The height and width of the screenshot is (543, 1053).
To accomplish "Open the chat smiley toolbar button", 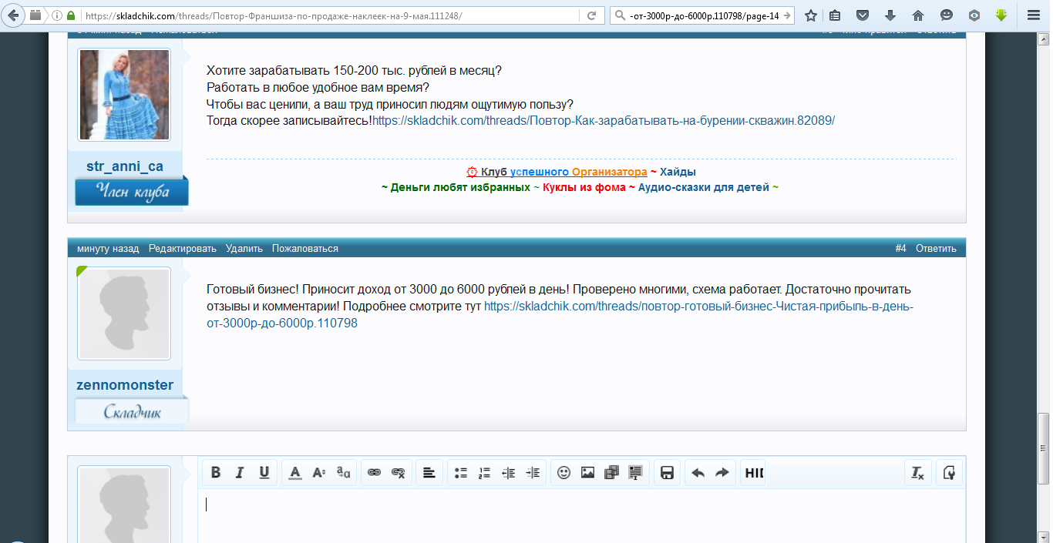I will 947,15.
